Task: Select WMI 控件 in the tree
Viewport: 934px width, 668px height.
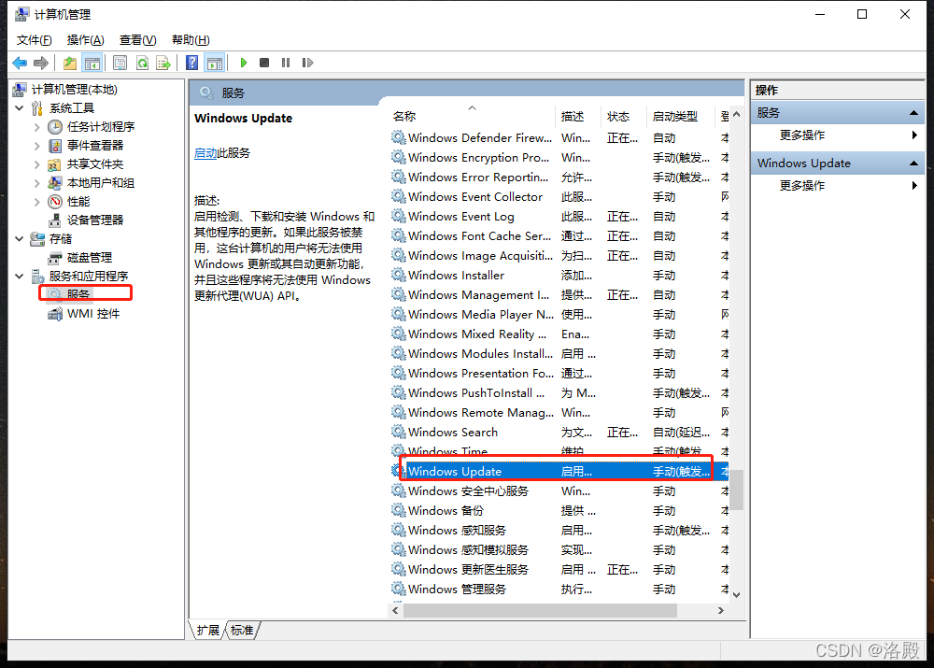Action: 93,314
